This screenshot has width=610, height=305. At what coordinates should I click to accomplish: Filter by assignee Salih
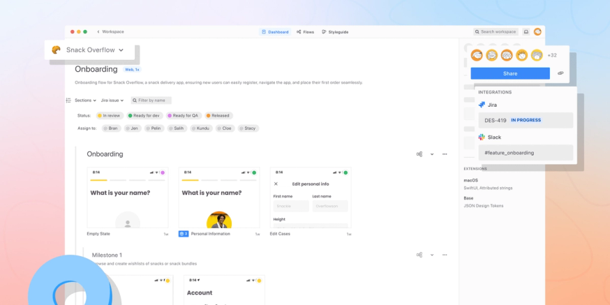[x=177, y=128]
